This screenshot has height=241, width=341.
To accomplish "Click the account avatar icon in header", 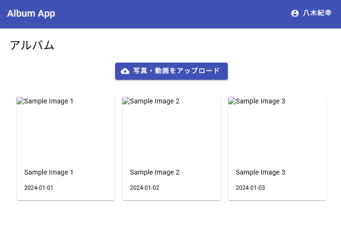I will coord(295,13).
